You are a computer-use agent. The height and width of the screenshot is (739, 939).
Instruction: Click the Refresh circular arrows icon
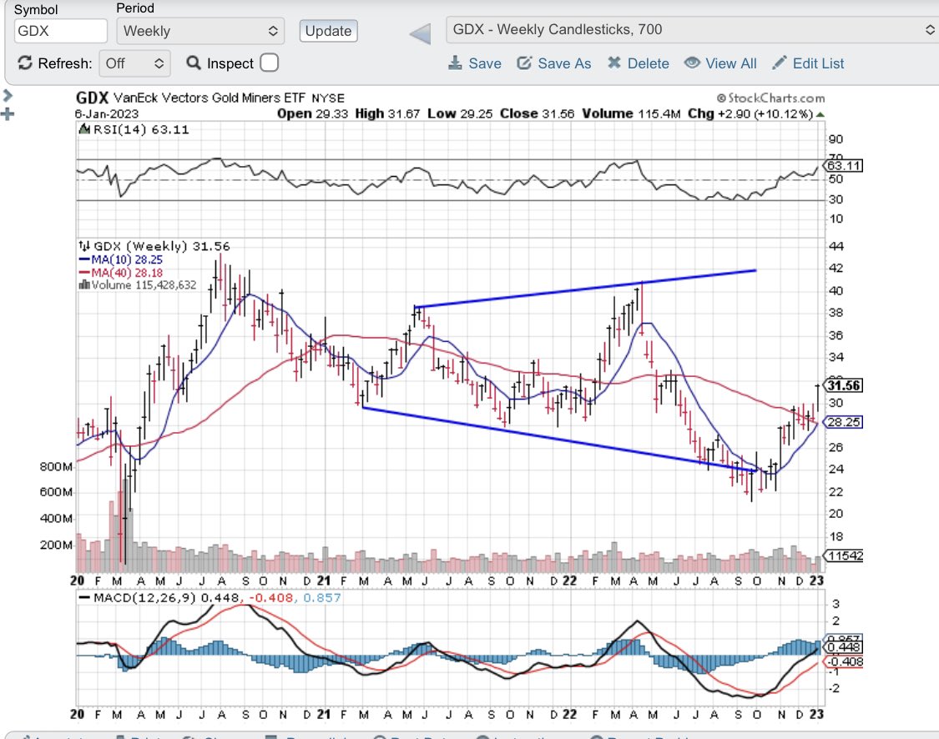[24, 63]
